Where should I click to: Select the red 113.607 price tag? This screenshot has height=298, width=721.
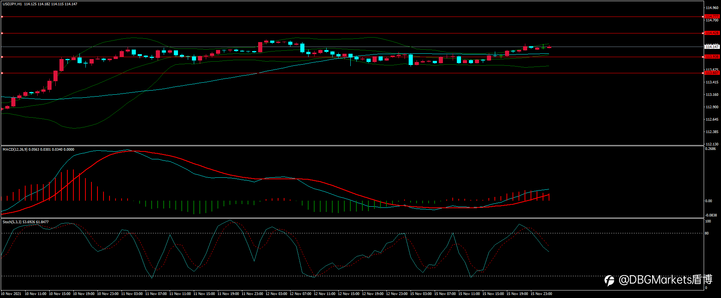[712, 73]
